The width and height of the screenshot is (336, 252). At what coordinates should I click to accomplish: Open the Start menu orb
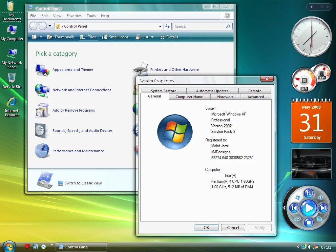tap(9, 246)
